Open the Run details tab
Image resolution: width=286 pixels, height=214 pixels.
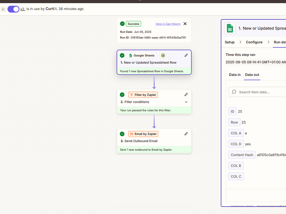[280, 42]
